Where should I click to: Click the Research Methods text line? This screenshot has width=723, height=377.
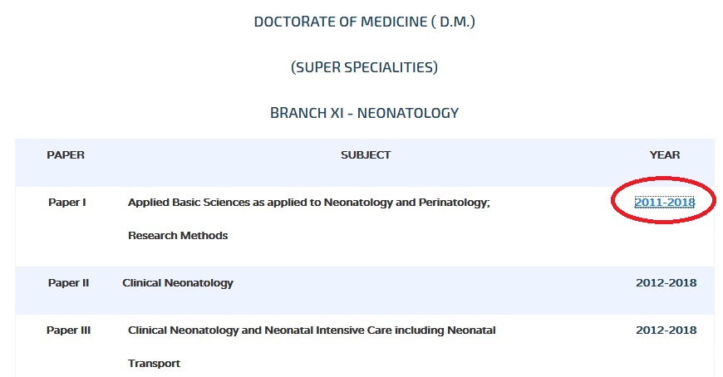point(178,236)
